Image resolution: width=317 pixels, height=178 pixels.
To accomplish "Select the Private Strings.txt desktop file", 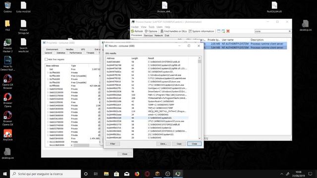I will pos(23,27).
